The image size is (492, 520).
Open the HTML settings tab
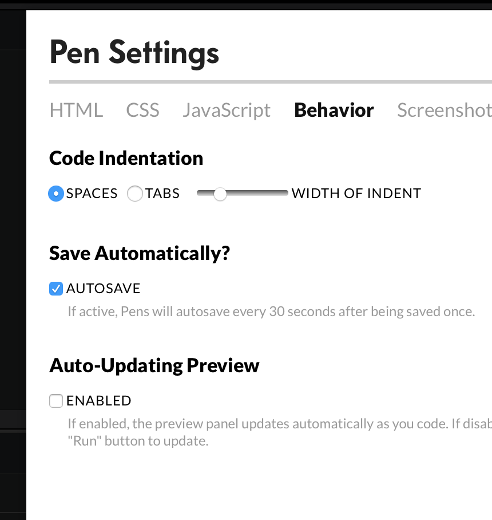point(76,110)
